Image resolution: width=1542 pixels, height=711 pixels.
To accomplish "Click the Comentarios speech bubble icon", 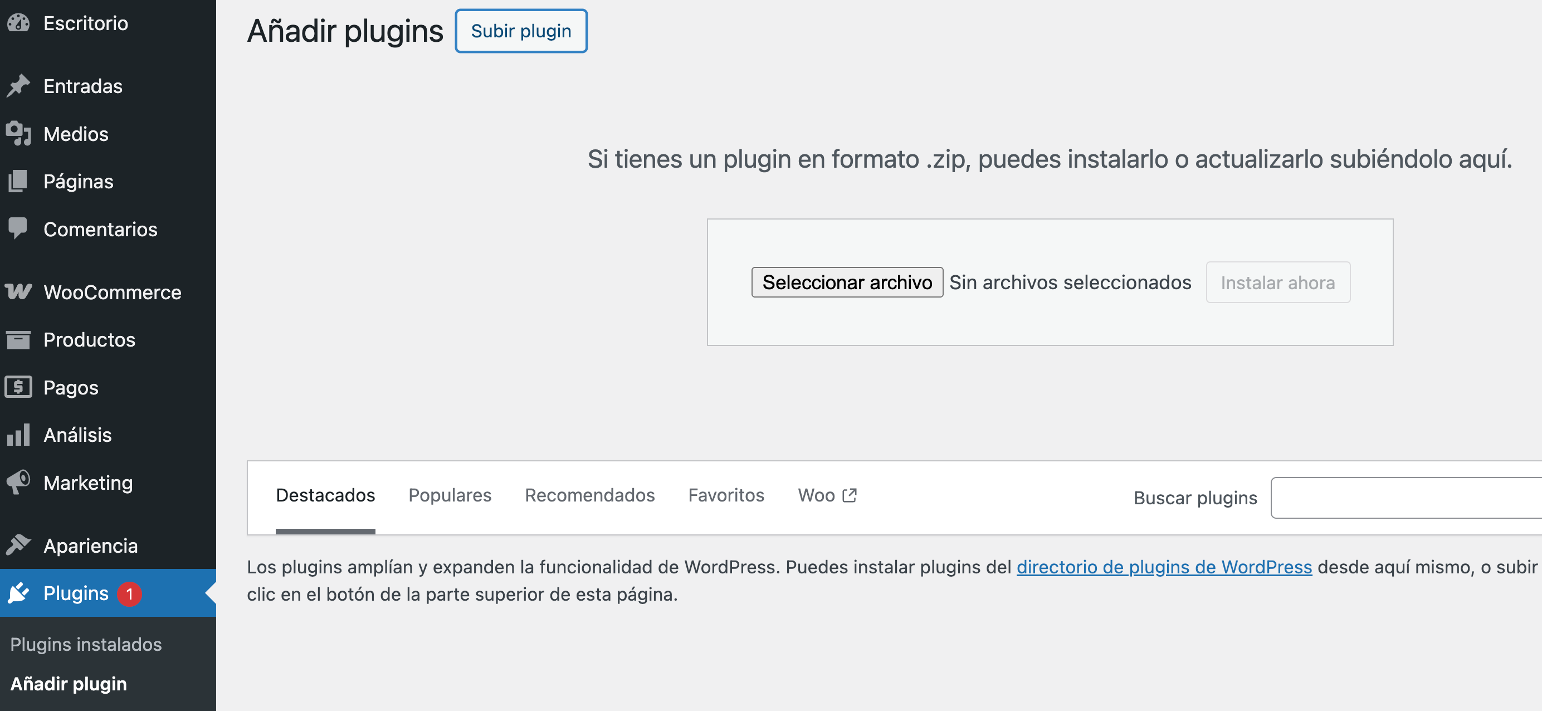I will 18,228.
